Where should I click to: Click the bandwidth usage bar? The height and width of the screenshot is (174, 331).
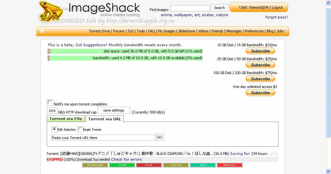click(x=125, y=58)
